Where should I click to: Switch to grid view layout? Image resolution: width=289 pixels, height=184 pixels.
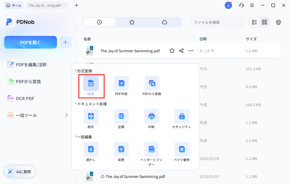(x=264, y=22)
